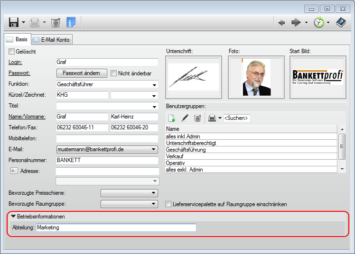The height and width of the screenshot is (254, 355).
Task: Check Lieferservicepalette auf Raumgruppe einschränken
Action: click(x=168, y=204)
